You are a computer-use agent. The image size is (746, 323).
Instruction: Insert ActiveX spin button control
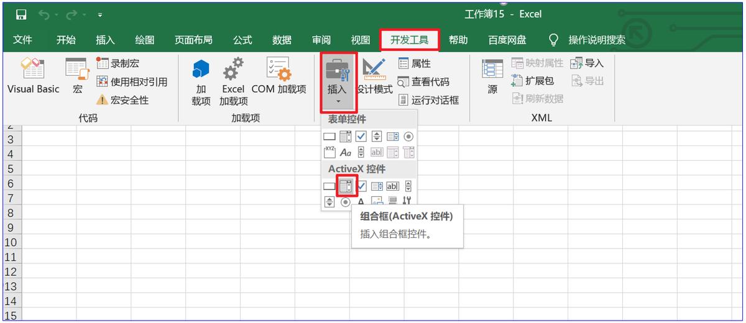329,201
